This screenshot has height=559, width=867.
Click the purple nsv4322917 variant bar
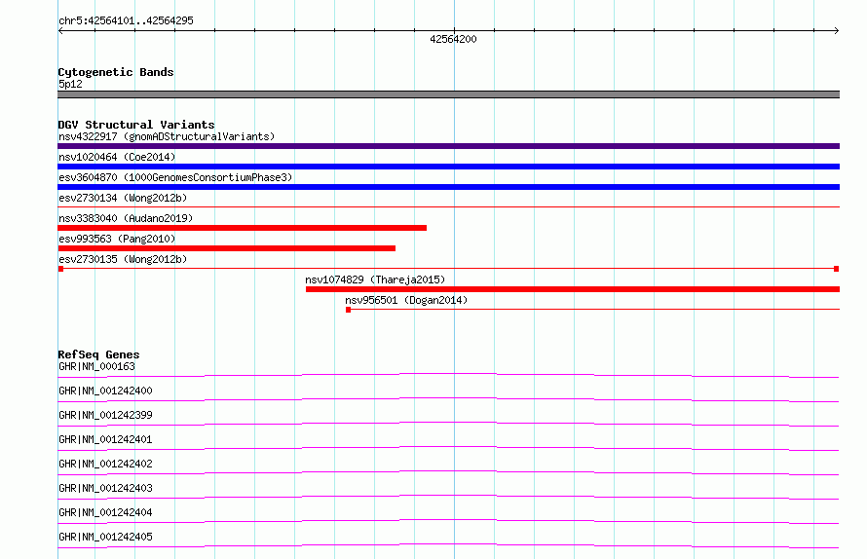coord(448,146)
